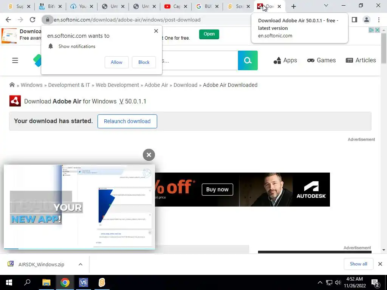The height and width of the screenshot is (290, 387).
Task: Reload the current Softonic page
Action: tap(33, 20)
